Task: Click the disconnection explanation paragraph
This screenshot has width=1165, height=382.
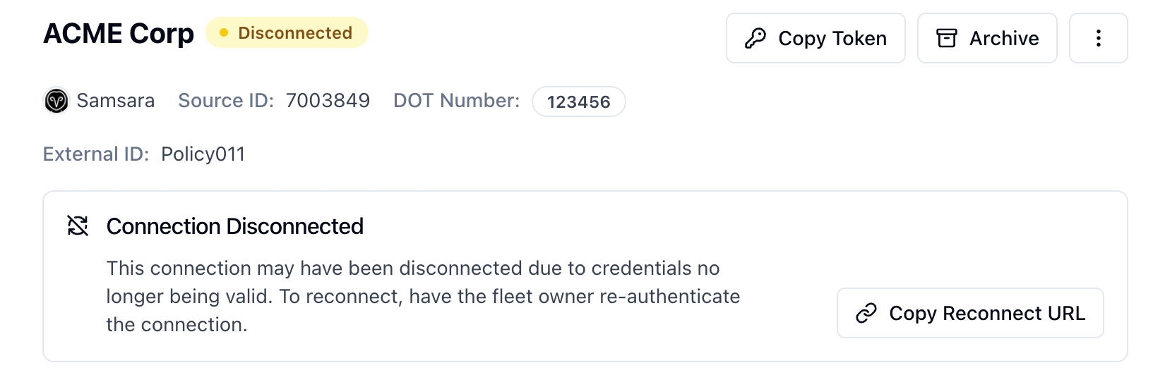Action: [423, 296]
